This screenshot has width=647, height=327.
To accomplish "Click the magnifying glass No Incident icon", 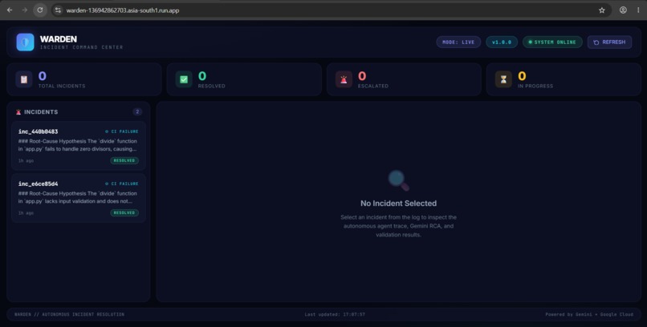I will [399, 180].
